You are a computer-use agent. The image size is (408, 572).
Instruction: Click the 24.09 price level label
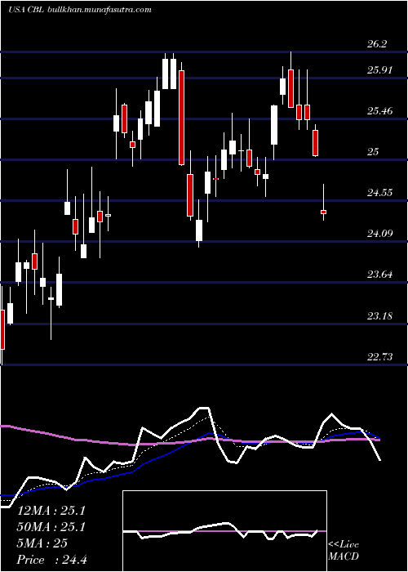click(x=379, y=233)
